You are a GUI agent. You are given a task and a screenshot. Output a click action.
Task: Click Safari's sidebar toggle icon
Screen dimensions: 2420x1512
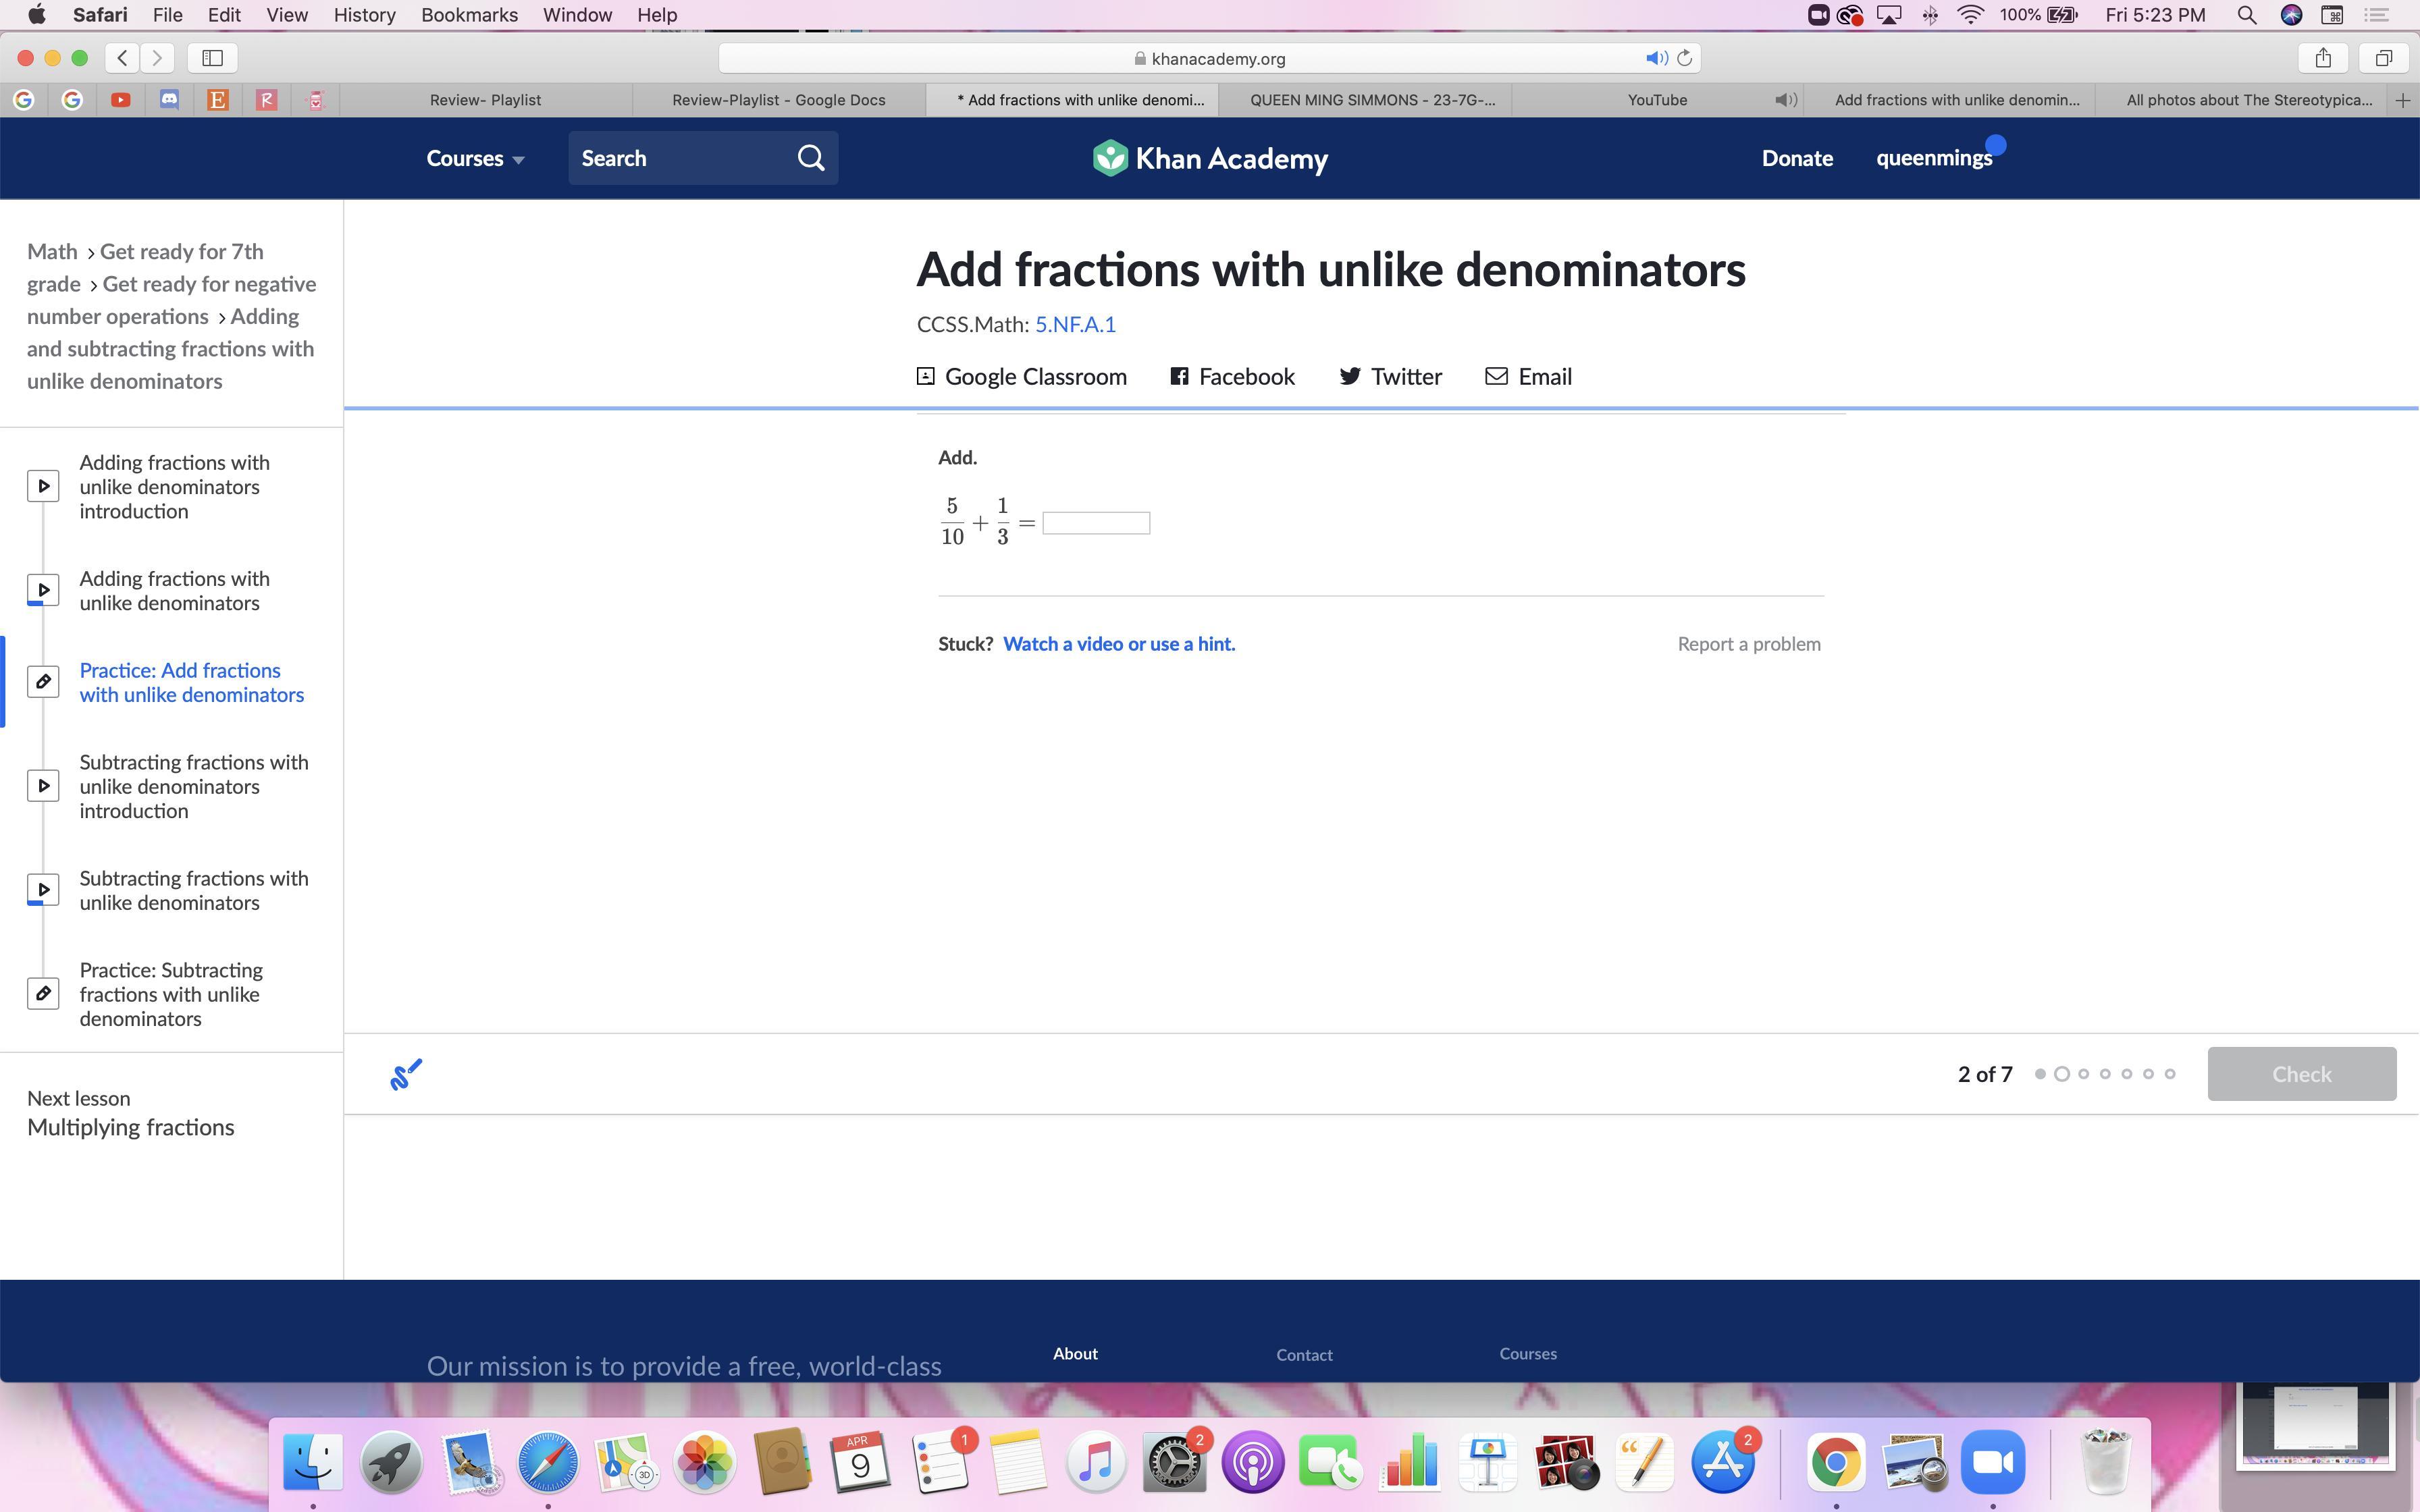tap(212, 58)
